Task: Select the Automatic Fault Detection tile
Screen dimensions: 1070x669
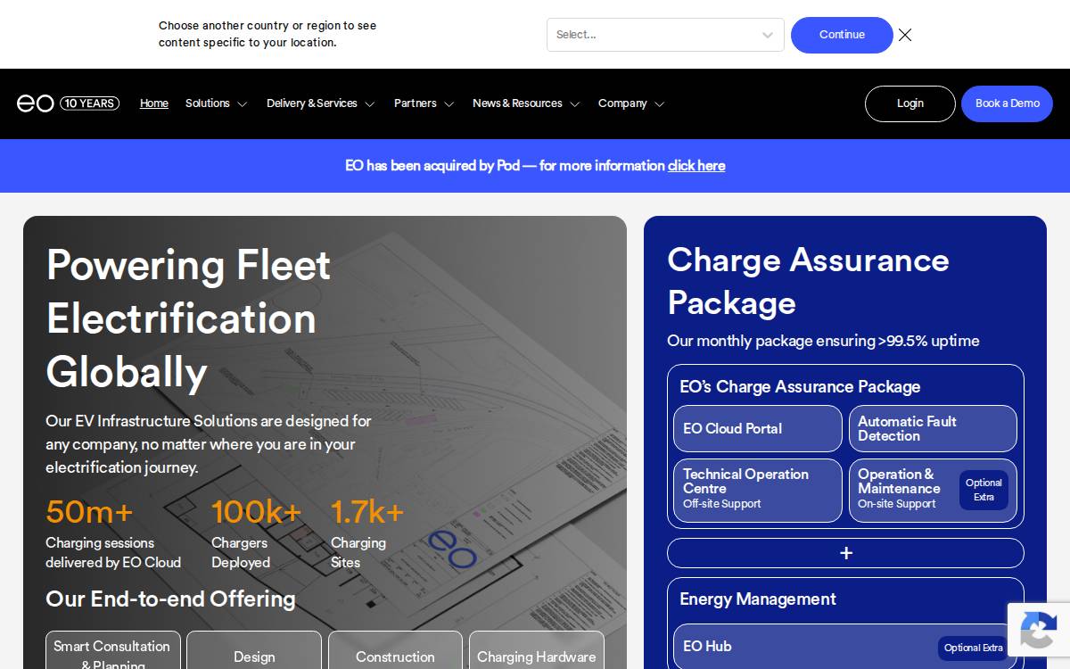Action: (933, 429)
